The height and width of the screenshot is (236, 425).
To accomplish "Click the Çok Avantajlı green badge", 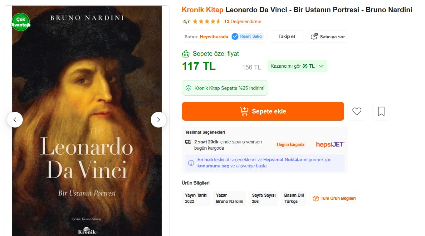I will pyautogui.click(x=21, y=22).
